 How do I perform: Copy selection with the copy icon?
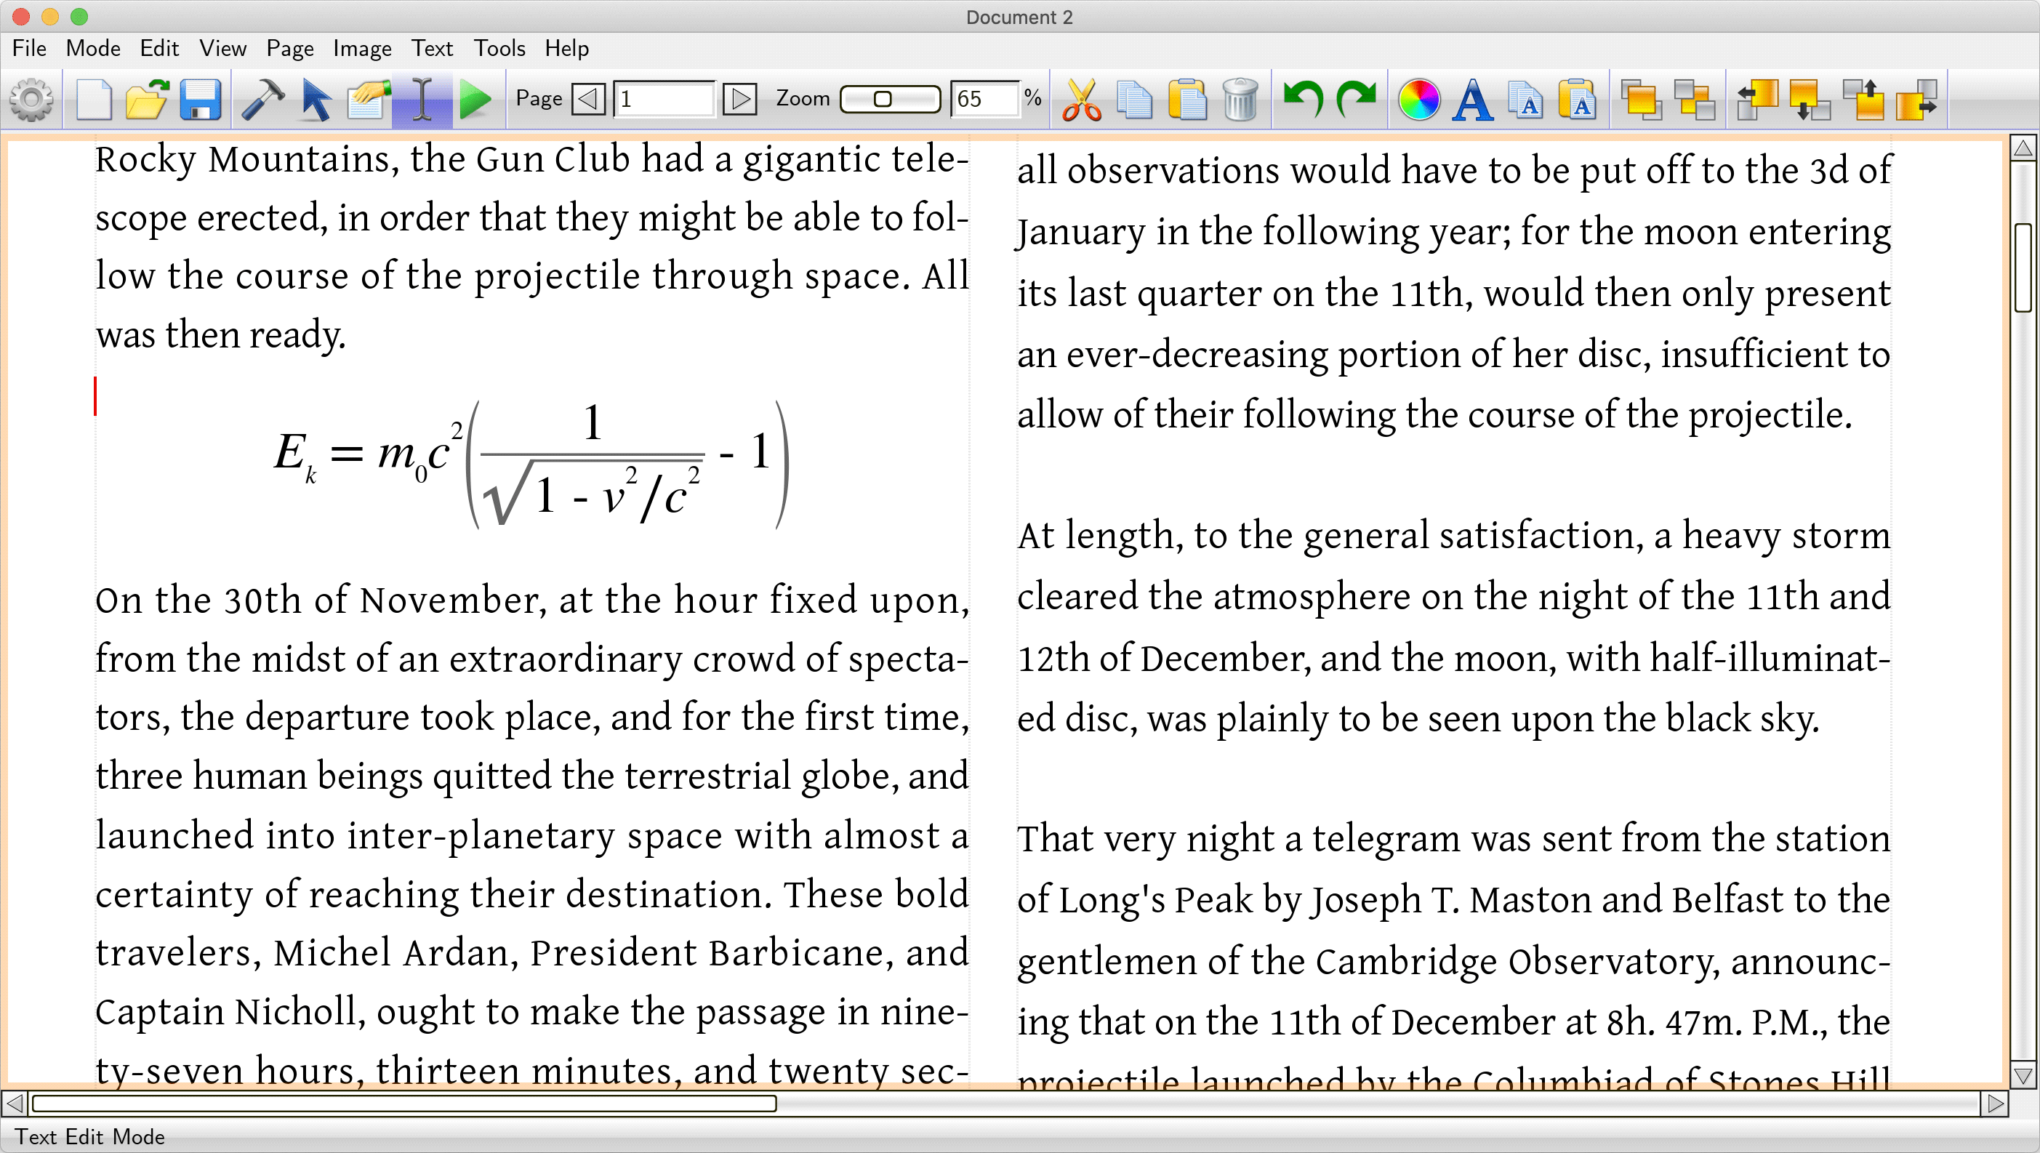pyautogui.click(x=1135, y=99)
